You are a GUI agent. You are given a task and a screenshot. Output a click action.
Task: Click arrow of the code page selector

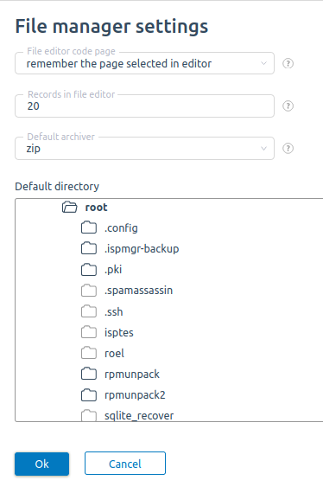coord(263,63)
